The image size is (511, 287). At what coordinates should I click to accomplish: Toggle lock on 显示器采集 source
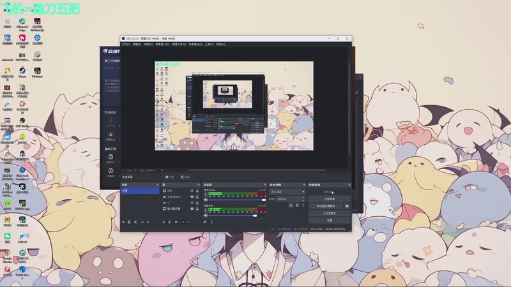coord(197,209)
